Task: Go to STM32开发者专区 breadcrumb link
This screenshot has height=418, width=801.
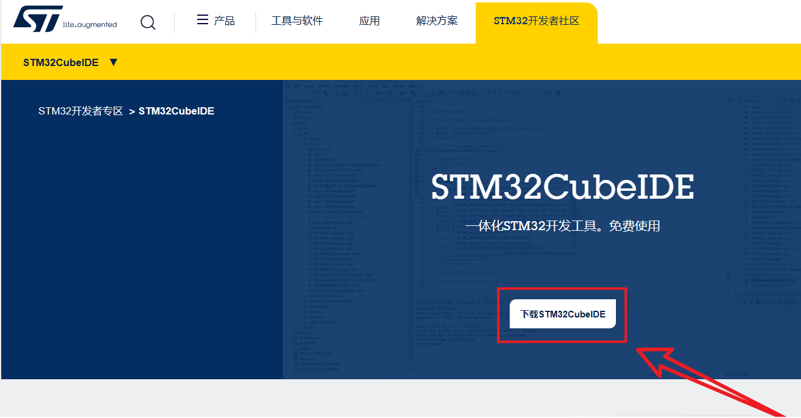Action: pos(81,111)
